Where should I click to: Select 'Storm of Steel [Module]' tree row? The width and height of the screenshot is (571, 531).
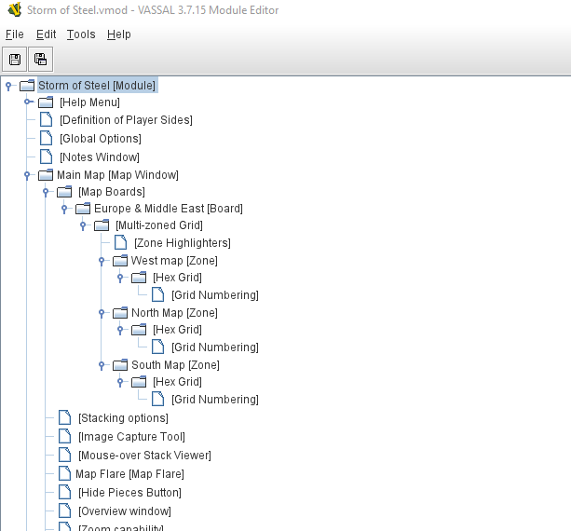click(x=97, y=86)
